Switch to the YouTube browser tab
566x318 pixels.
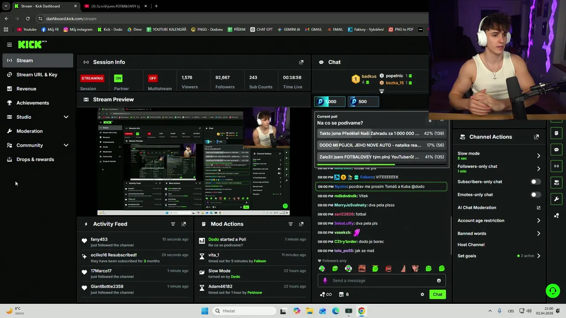click(x=116, y=6)
